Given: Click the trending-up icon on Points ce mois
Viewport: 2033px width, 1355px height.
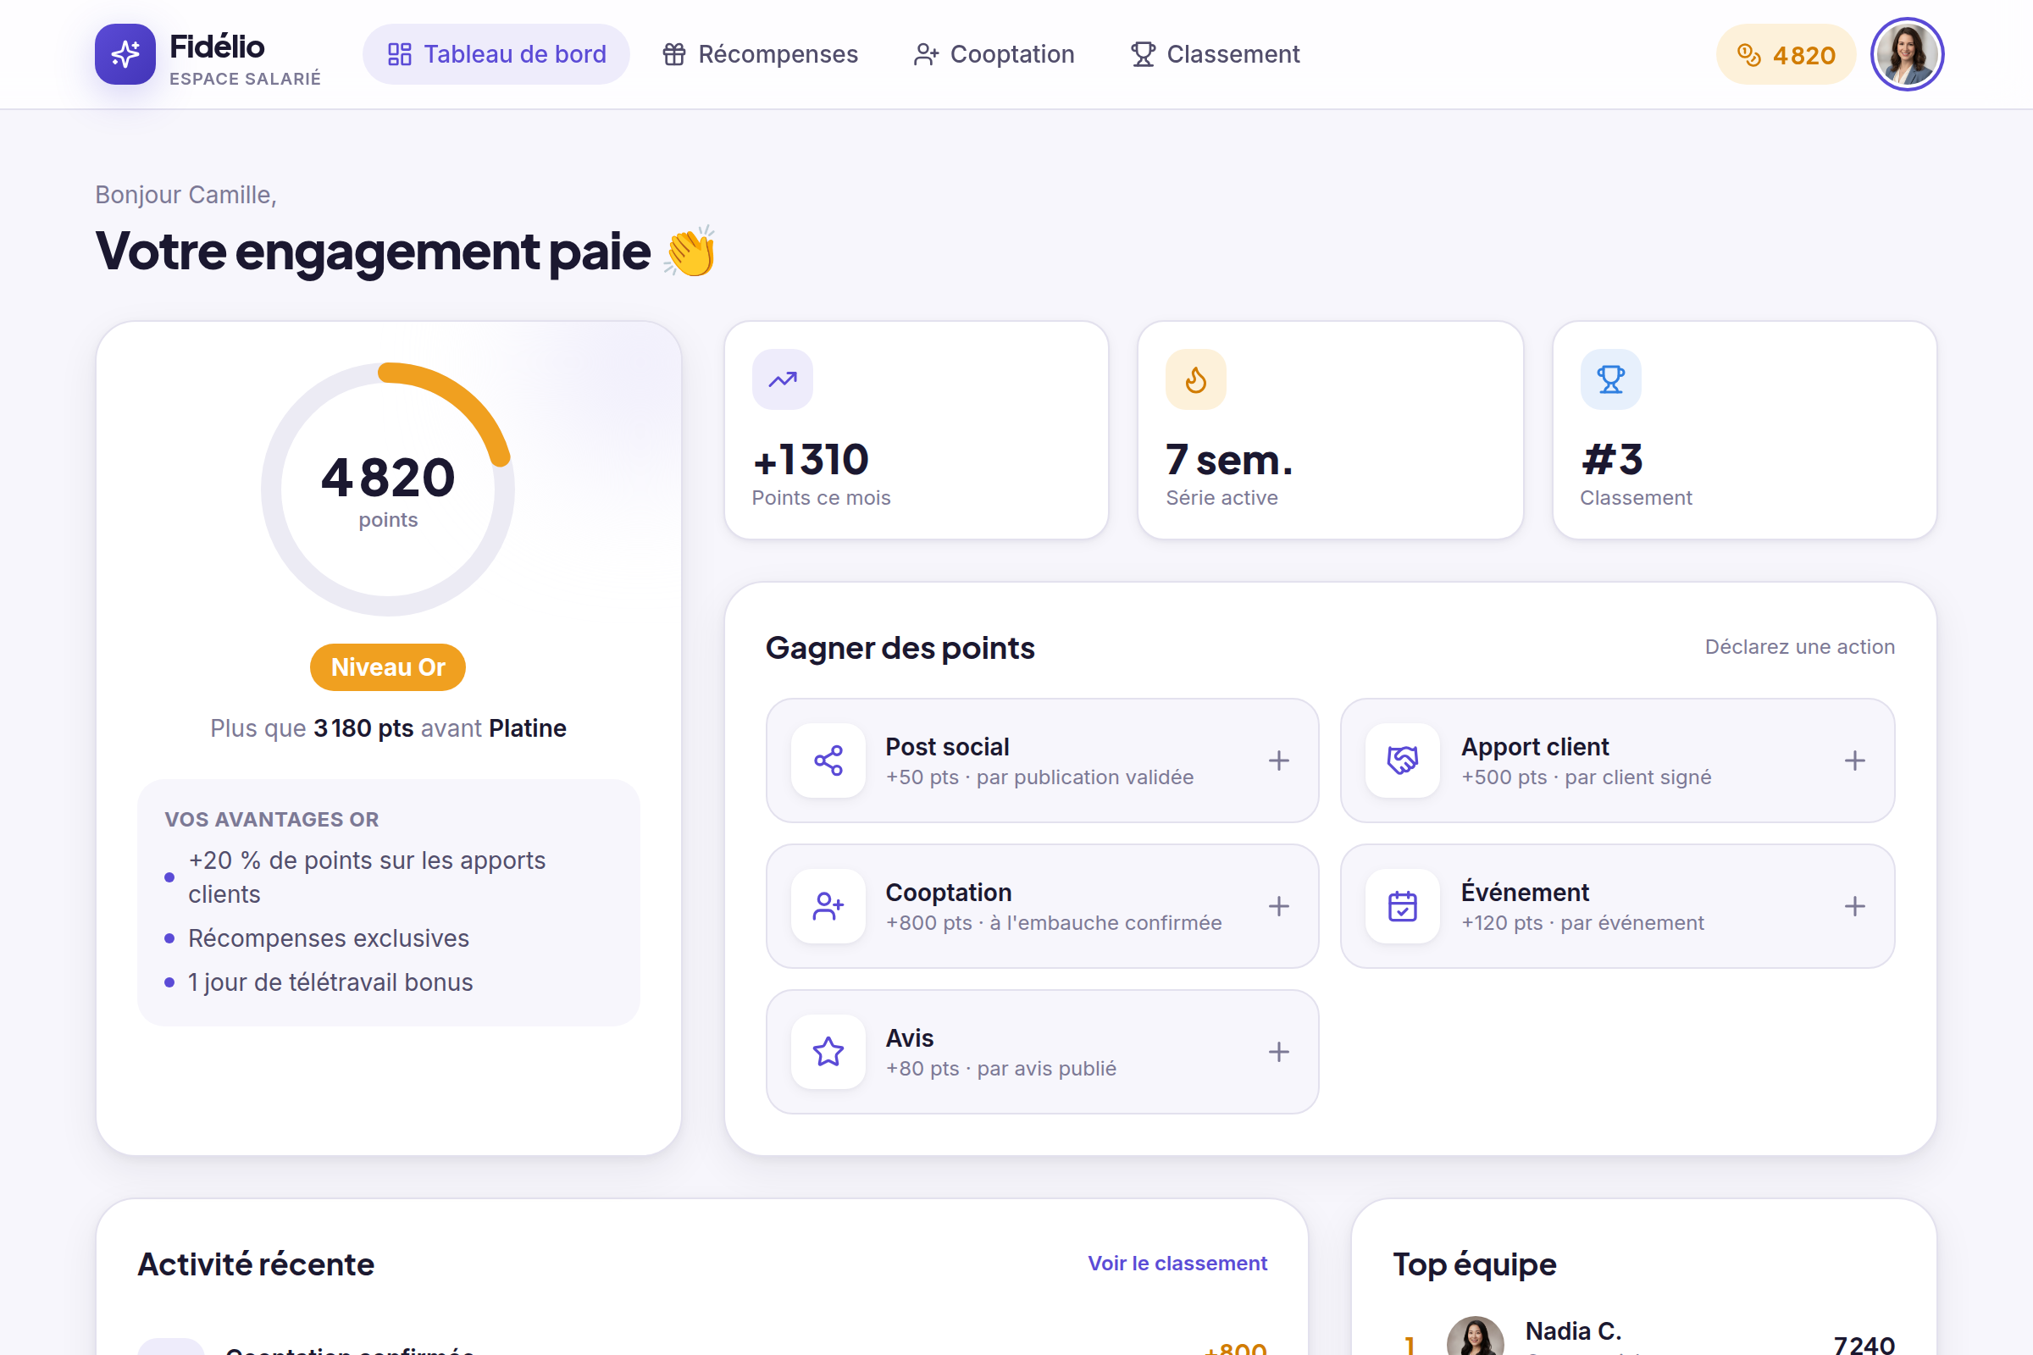Looking at the screenshot, I should [782, 379].
